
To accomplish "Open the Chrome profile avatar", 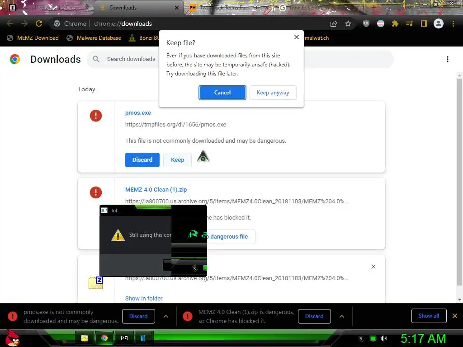I will coord(439,23).
